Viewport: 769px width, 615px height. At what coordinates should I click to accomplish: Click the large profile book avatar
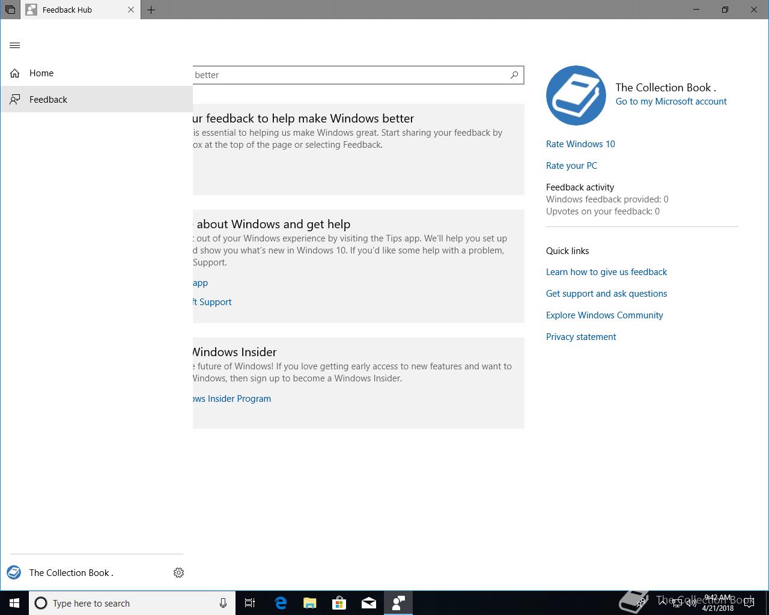tap(576, 95)
